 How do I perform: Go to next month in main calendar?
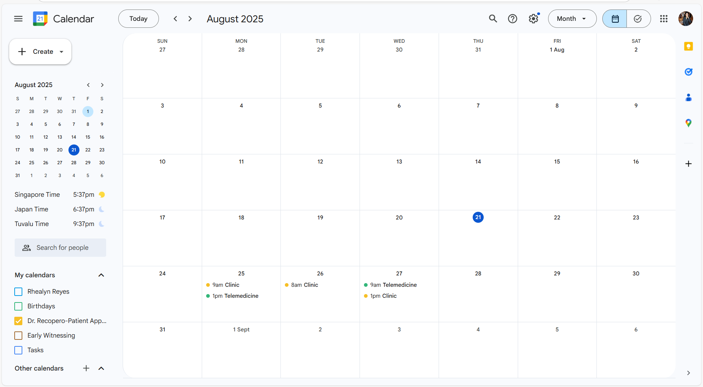coord(190,19)
